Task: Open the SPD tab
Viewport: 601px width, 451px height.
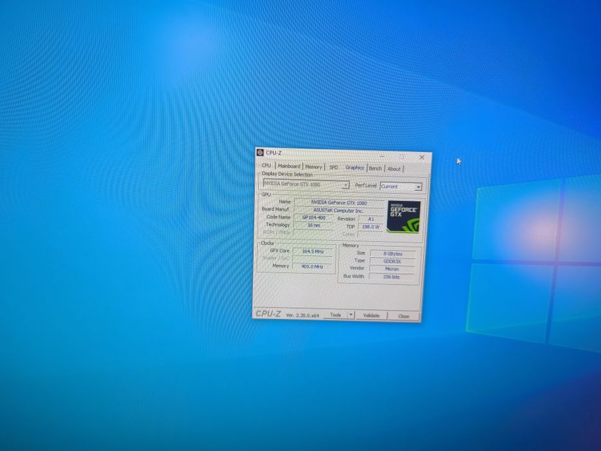Action: click(x=334, y=168)
